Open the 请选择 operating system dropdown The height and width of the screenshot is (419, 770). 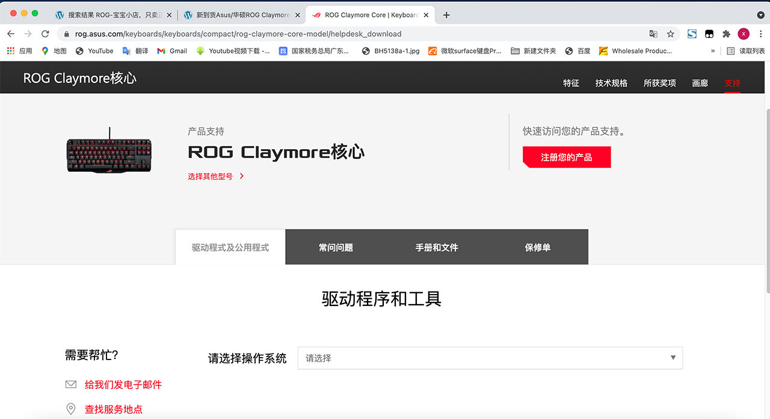point(490,358)
